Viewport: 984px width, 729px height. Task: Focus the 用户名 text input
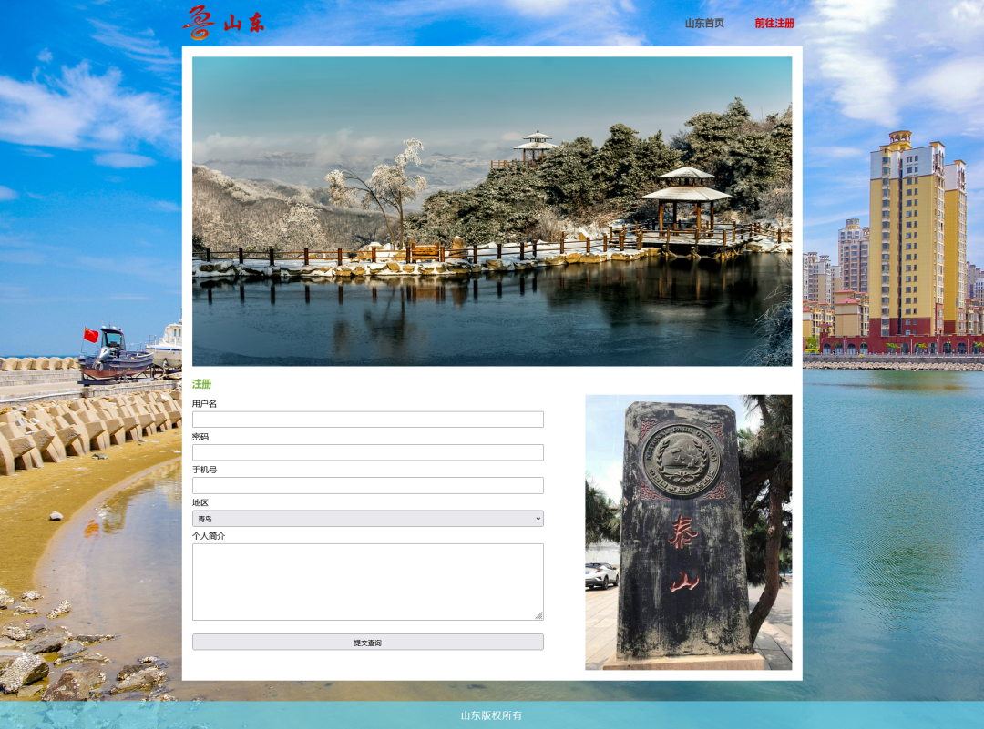pos(367,420)
